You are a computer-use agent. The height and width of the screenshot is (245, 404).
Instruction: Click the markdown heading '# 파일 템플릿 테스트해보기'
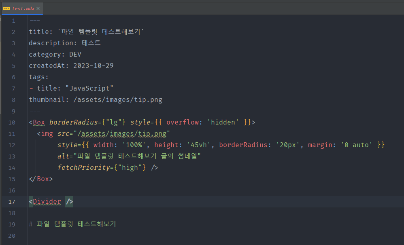point(72,224)
